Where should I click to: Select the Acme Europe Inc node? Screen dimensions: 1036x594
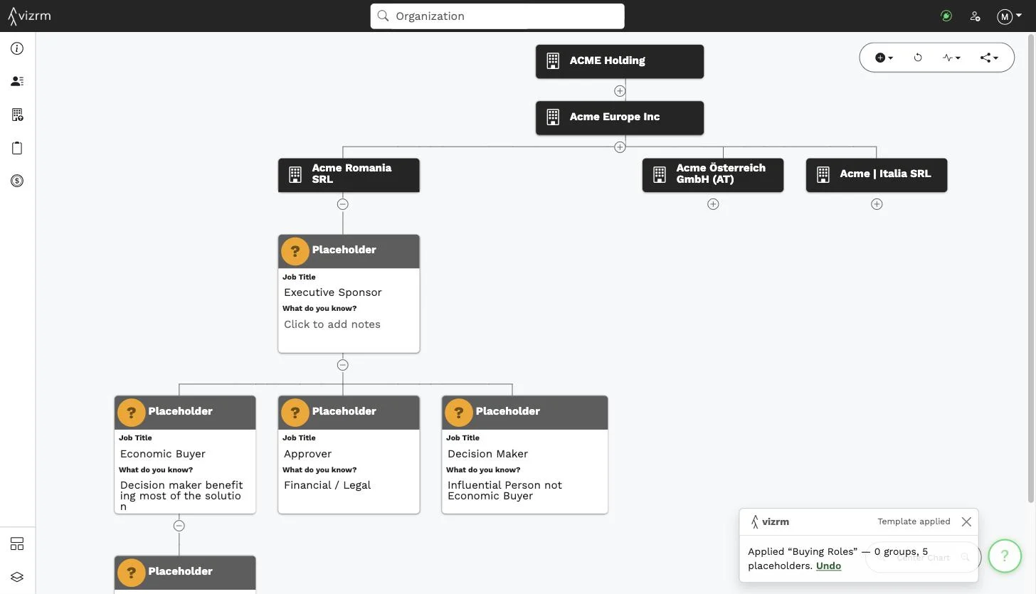pos(620,117)
